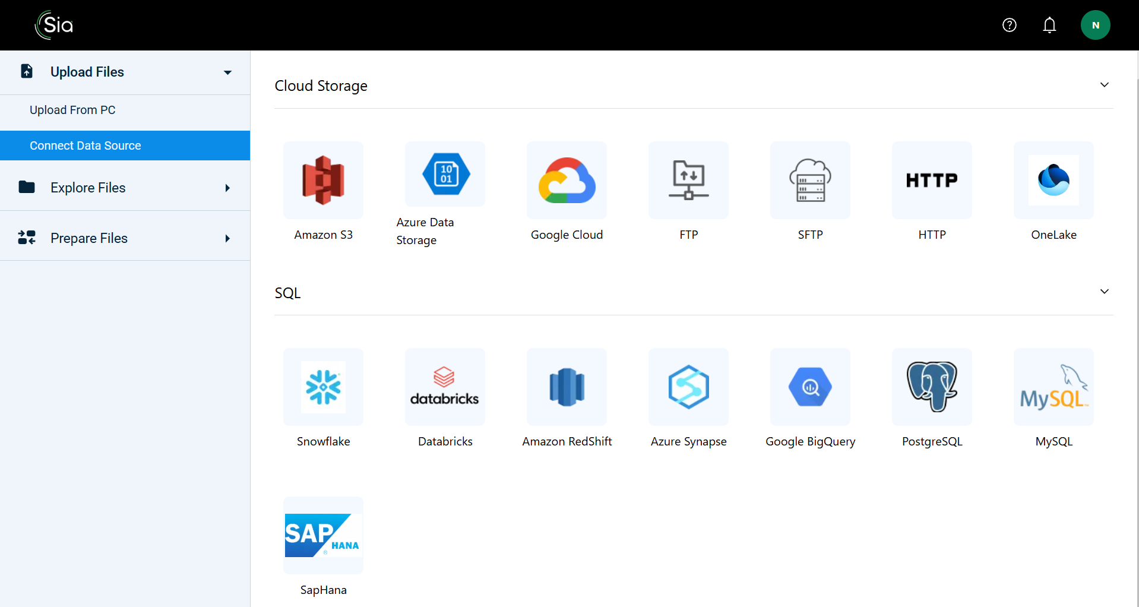The height and width of the screenshot is (607, 1139).
Task: Click the OneLake label text
Action: coord(1053,235)
